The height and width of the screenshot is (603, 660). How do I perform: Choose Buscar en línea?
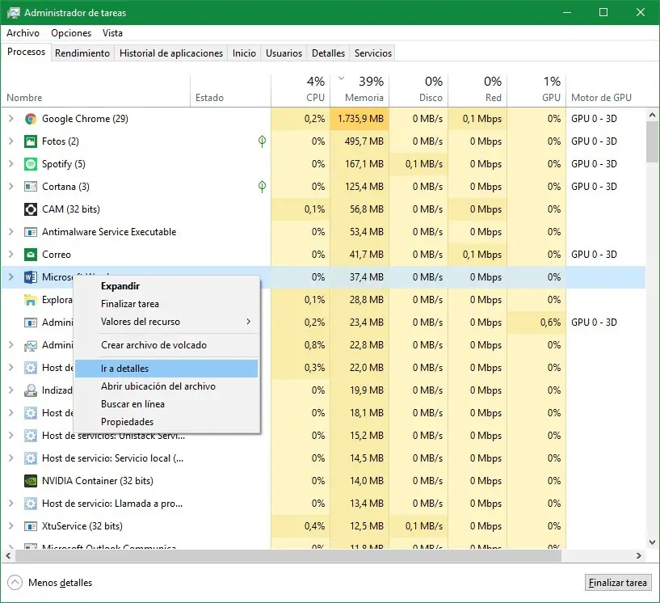(x=166, y=404)
